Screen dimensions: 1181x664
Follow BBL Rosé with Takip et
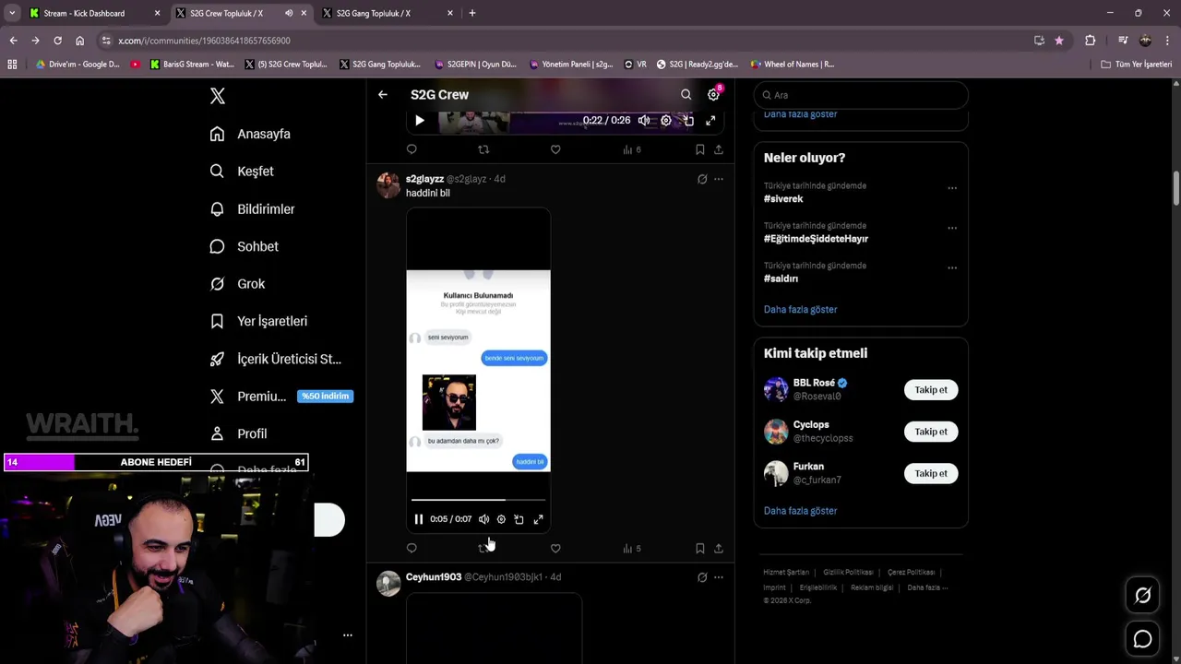931,390
